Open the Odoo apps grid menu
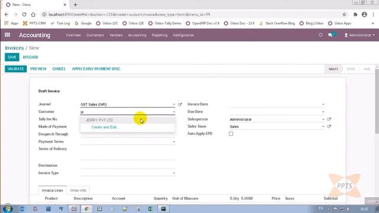The height and width of the screenshot is (213, 379). [x=7, y=35]
